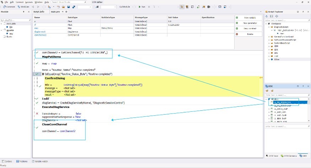Image resolution: width=311 pixels, height=168 pixels.
Task: Expand LL_ADCU_DoIP in ODX tree
Action: point(269,109)
